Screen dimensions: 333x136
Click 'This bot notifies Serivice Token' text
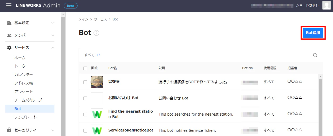[x=187, y=130]
